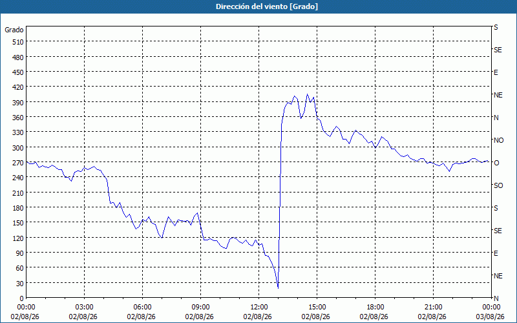
Task: Click the bottom N compass label on right axis
Action: pyautogui.click(x=496, y=298)
